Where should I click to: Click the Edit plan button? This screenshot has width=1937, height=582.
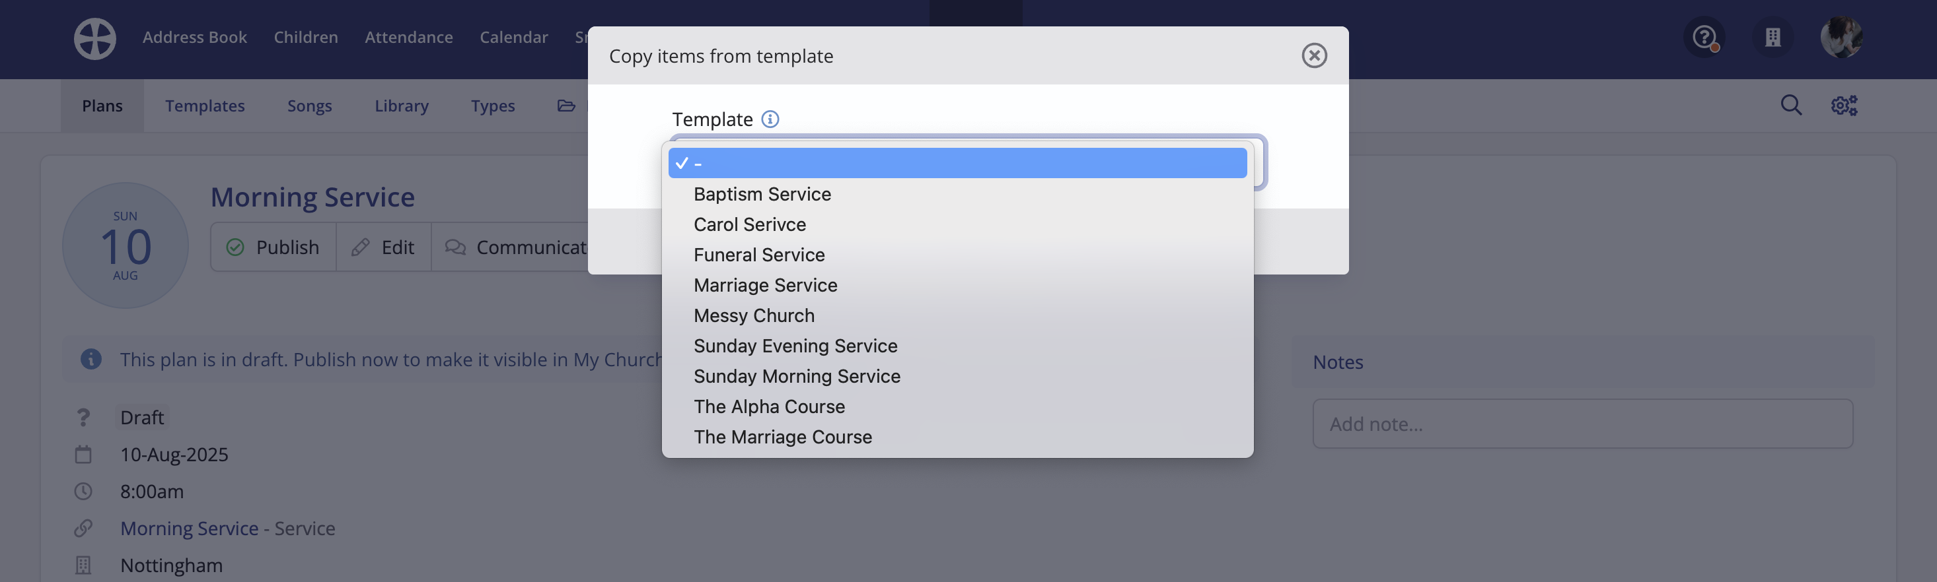point(383,247)
